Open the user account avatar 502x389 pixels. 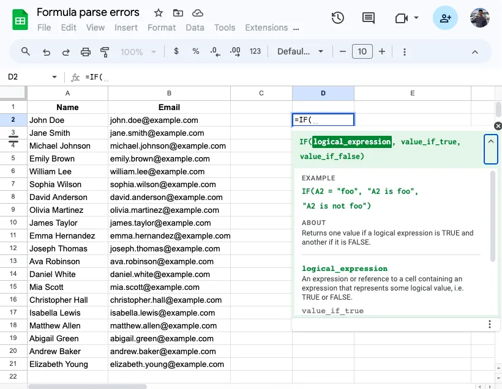pyautogui.click(x=479, y=18)
